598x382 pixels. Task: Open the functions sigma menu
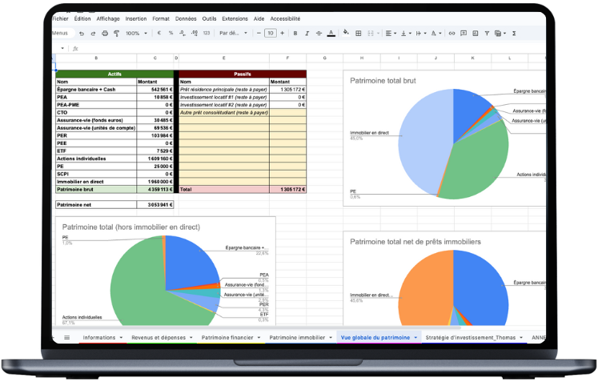click(514, 33)
